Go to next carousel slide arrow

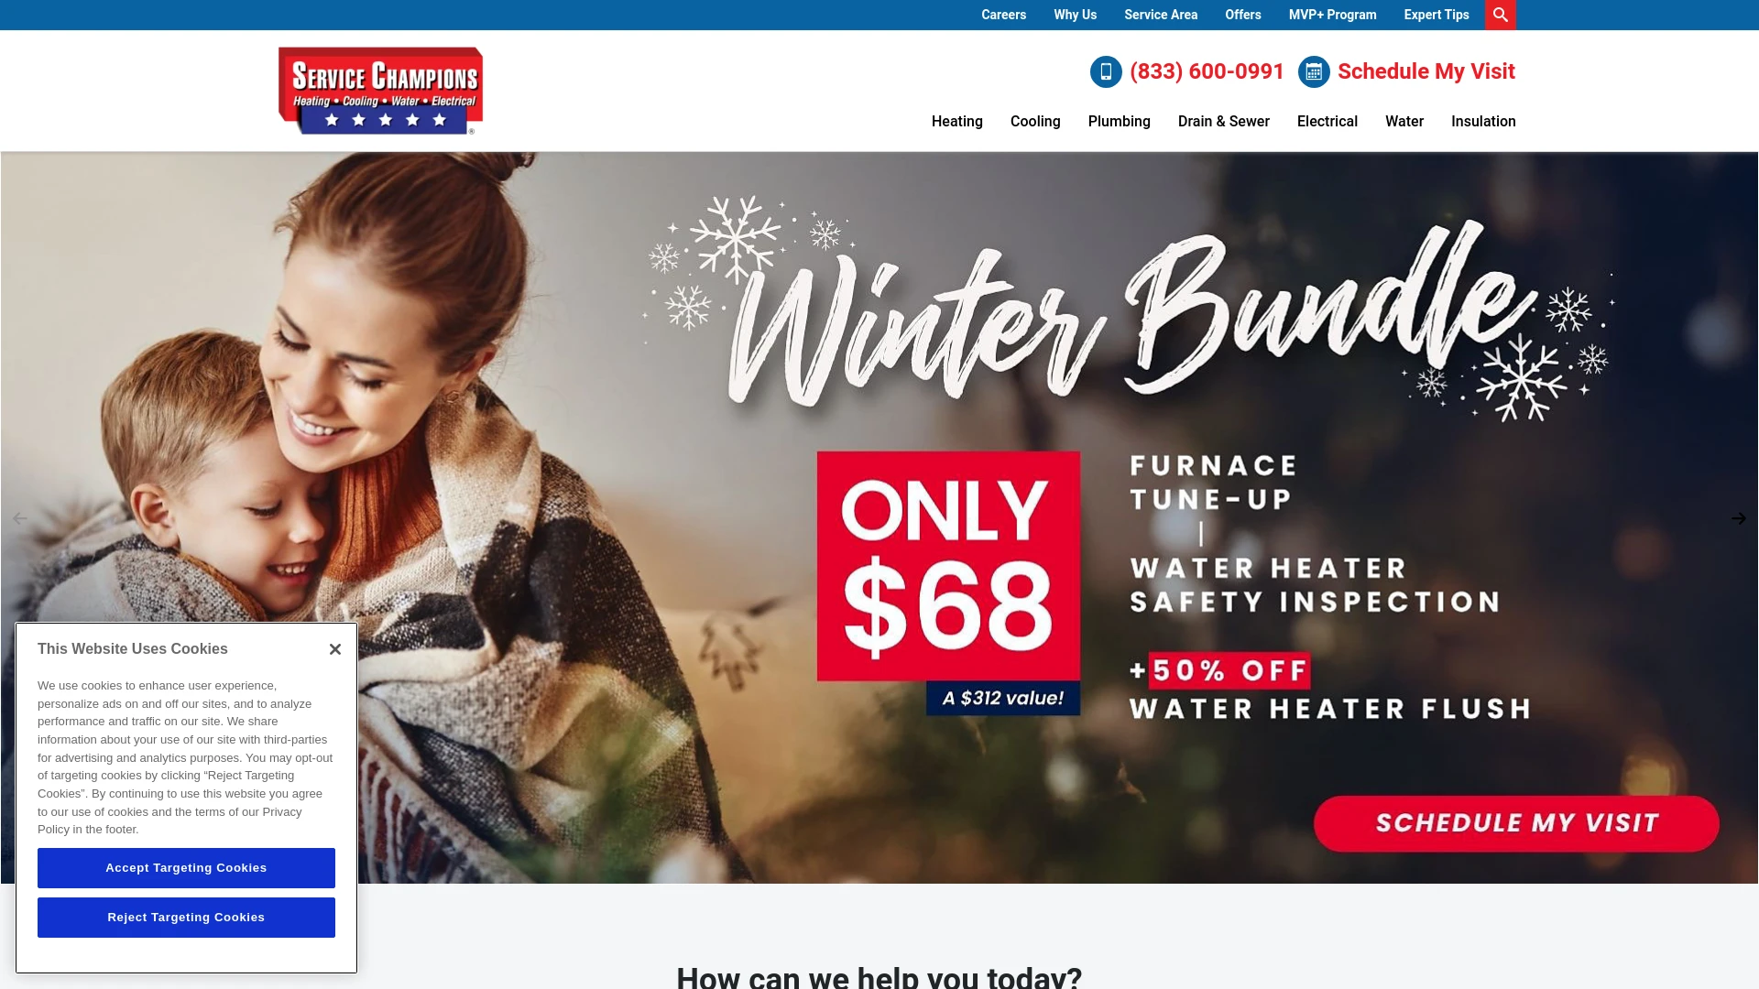click(x=1738, y=518)
